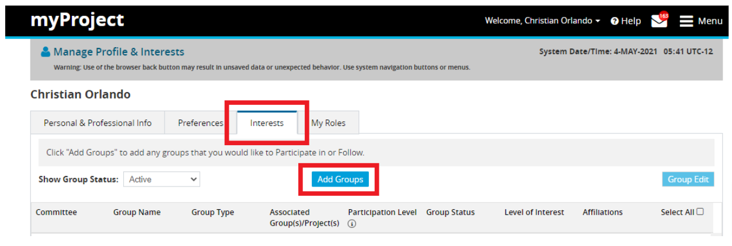Switch to the Preferences tab
Viewport: 732px width, 246px height.
click(x=201, y=123)
